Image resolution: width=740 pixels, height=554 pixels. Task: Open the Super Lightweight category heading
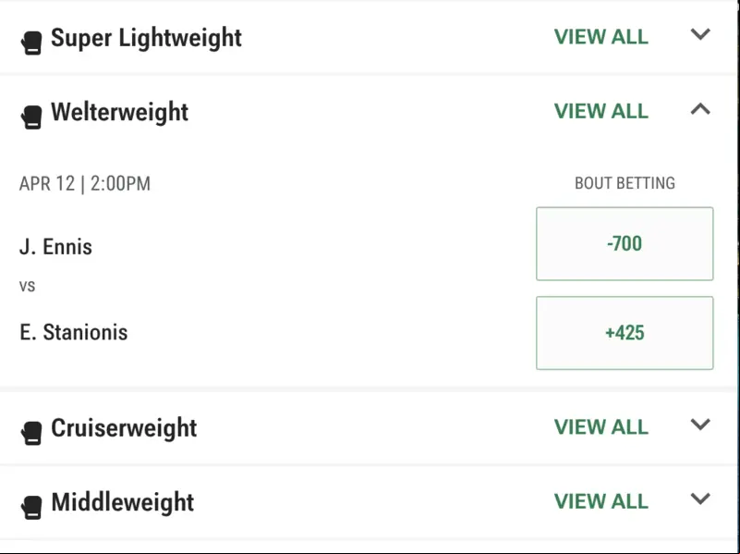tap(146, 38)
